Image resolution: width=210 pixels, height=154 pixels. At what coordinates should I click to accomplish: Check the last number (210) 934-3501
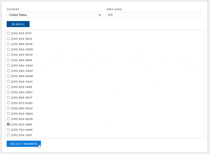tap(8, 135)
